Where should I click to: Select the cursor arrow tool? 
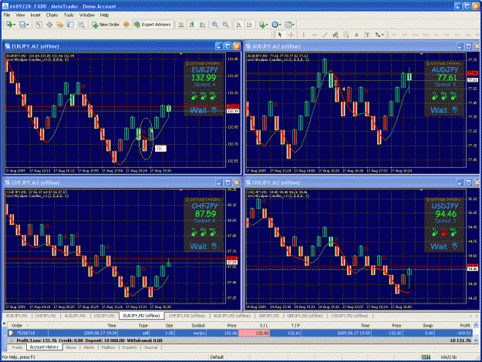(x=279, y=35)
